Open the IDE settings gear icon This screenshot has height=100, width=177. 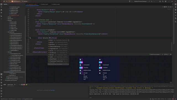pos(166,1)
